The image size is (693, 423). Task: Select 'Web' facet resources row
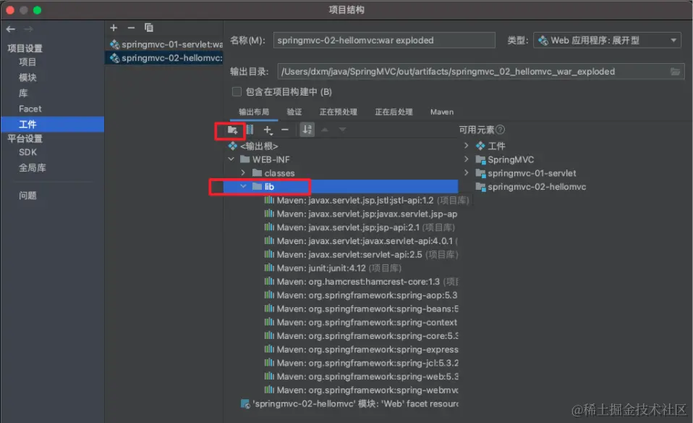click(x=349, y=403)
